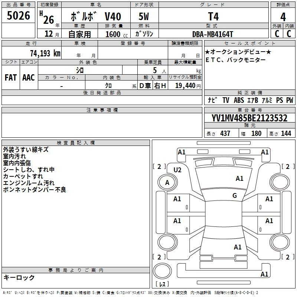Select inspector note シートしわ、すれ中
This screenshot has width=297, height=297.
(x=29, y=170)
